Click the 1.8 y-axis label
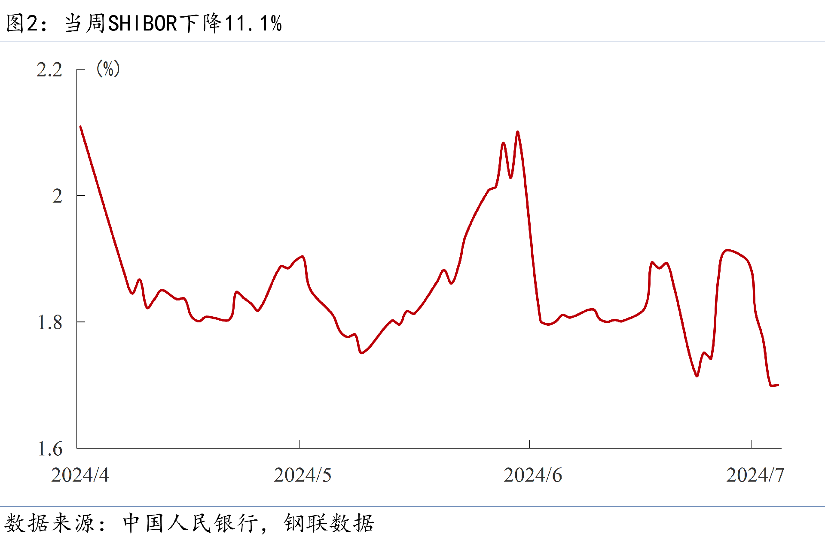Image resolution: width=825 pixels, height=549 pixels. (50, 323)
